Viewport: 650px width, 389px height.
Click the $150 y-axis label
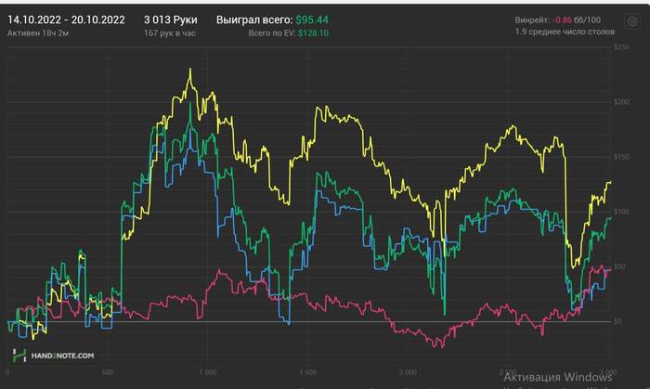point(621,157)
